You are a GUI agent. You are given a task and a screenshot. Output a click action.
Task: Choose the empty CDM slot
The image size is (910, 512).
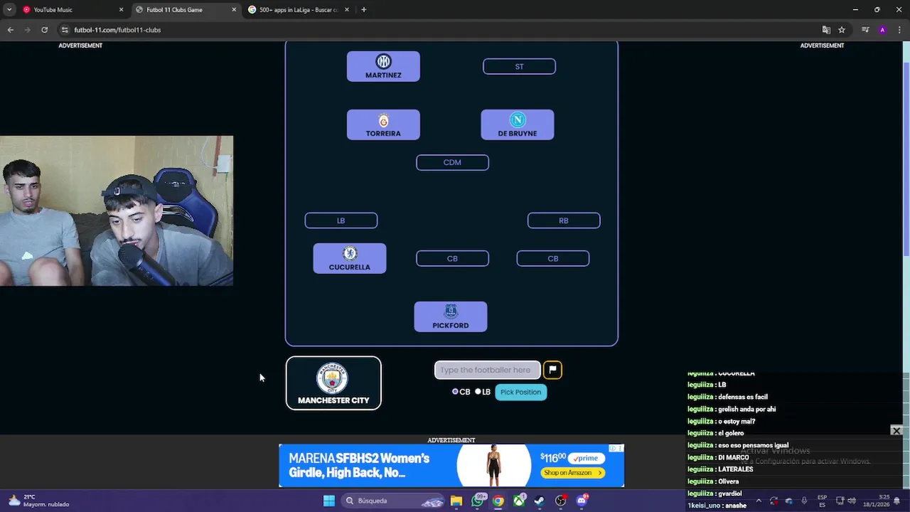[452, 162]
